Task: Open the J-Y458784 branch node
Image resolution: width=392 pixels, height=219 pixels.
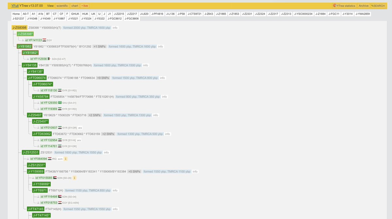Action: [x=41, y=97]
